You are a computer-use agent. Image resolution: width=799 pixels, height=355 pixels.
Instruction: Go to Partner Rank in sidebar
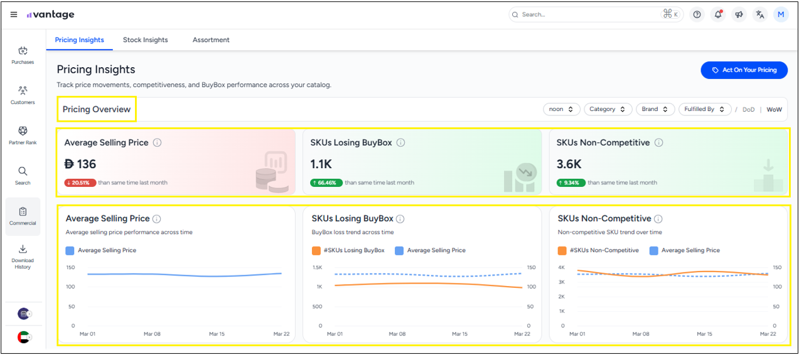tap(23, 135)
